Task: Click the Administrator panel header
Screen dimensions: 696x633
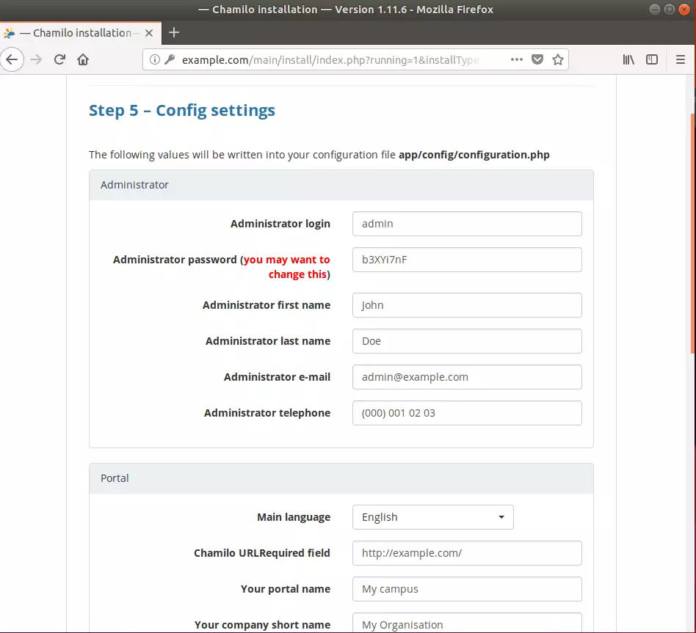Action: (x=341, y=185)
